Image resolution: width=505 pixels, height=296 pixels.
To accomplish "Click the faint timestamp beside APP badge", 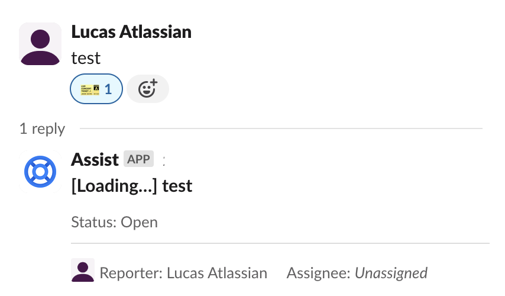I will click(164, 159).
